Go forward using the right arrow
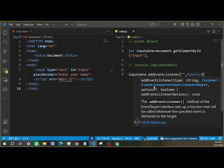This screenshot has height=168, width=224. [x=72, y=24]
